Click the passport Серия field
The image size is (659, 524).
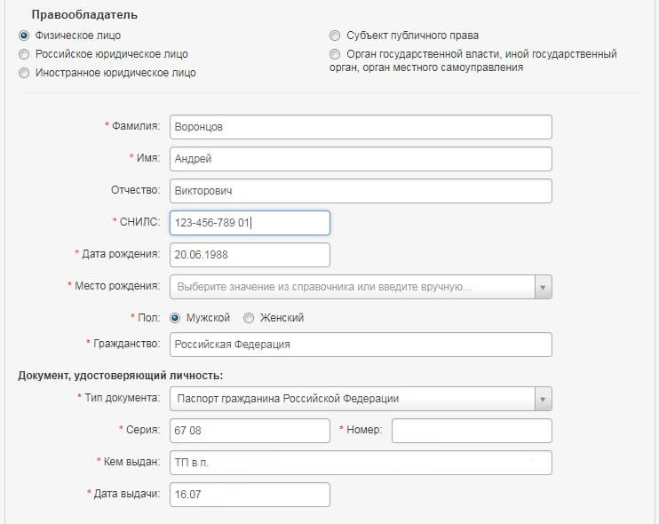pyautogui.click(x=250, y=431)
